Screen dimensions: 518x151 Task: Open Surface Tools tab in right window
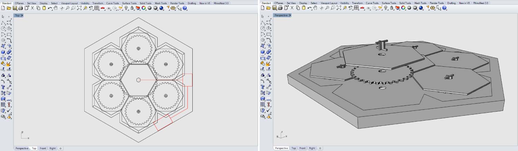click(x=389, y=3)
